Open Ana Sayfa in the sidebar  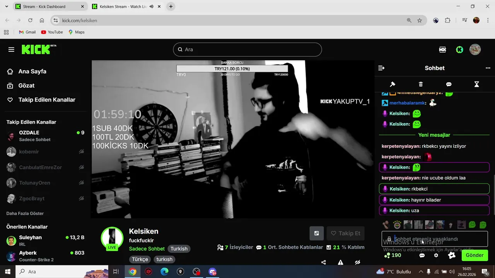coord(27,71)
